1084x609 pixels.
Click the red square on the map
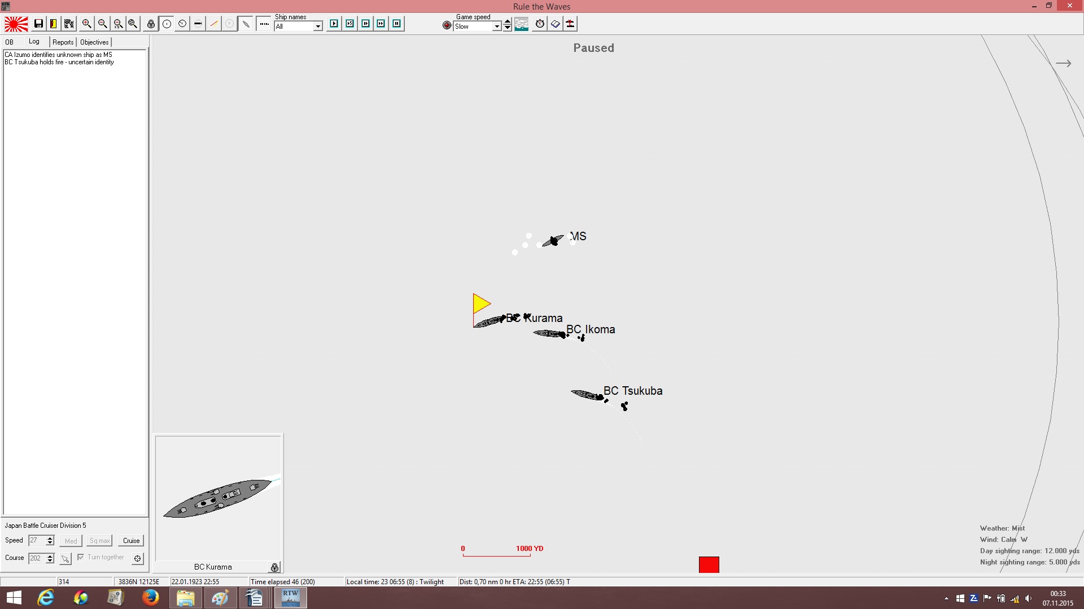pos(709,564)
